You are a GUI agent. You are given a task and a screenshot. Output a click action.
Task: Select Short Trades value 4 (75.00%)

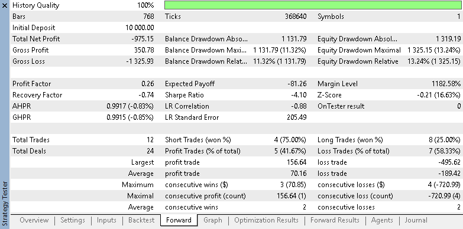(x=290, y=140)
